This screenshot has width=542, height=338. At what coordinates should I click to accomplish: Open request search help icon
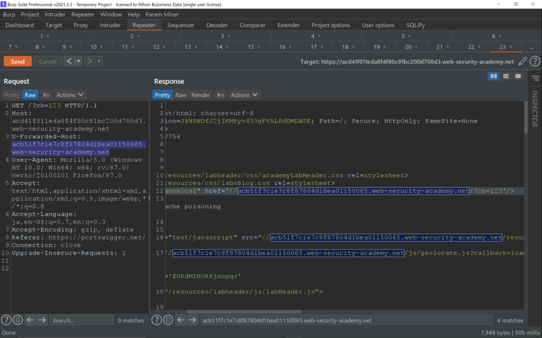click(x=6, y=320)
